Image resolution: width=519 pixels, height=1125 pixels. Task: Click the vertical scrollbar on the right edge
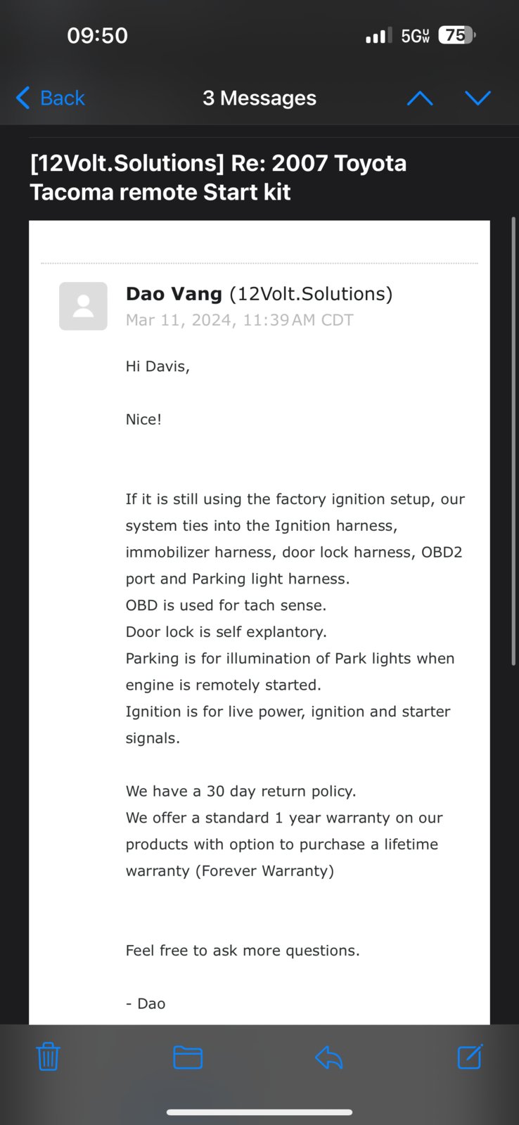pos(513,441)
